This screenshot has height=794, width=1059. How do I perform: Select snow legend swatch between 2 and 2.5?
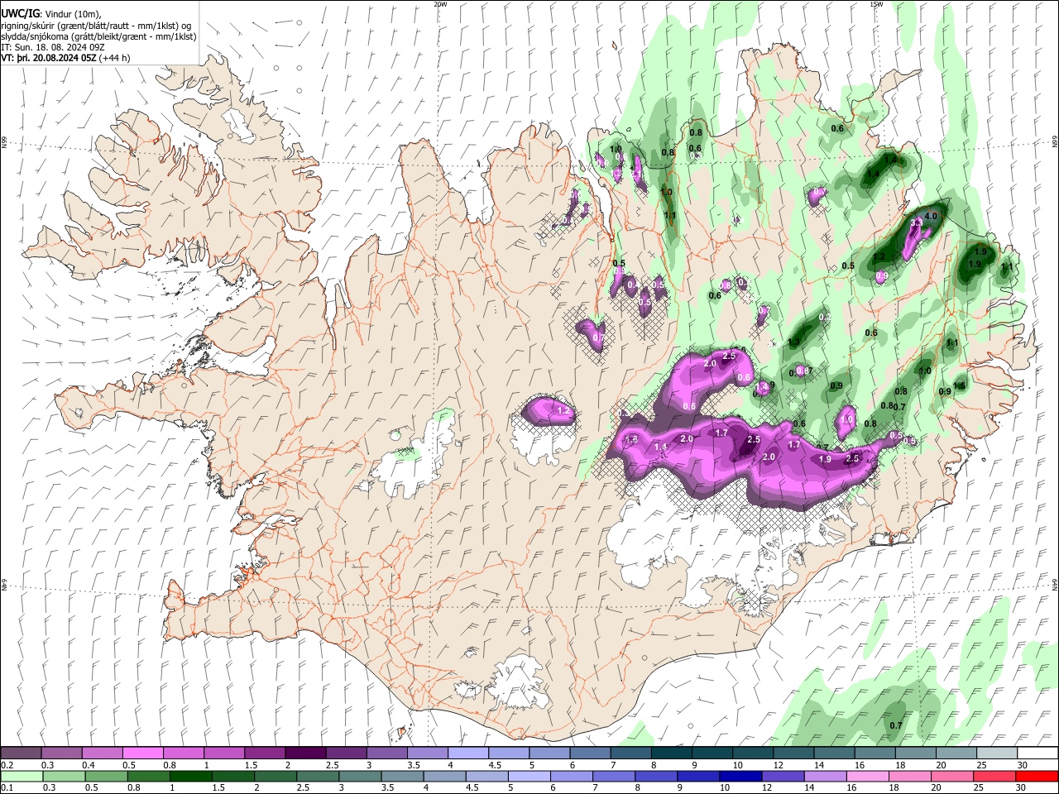(305, 753)
